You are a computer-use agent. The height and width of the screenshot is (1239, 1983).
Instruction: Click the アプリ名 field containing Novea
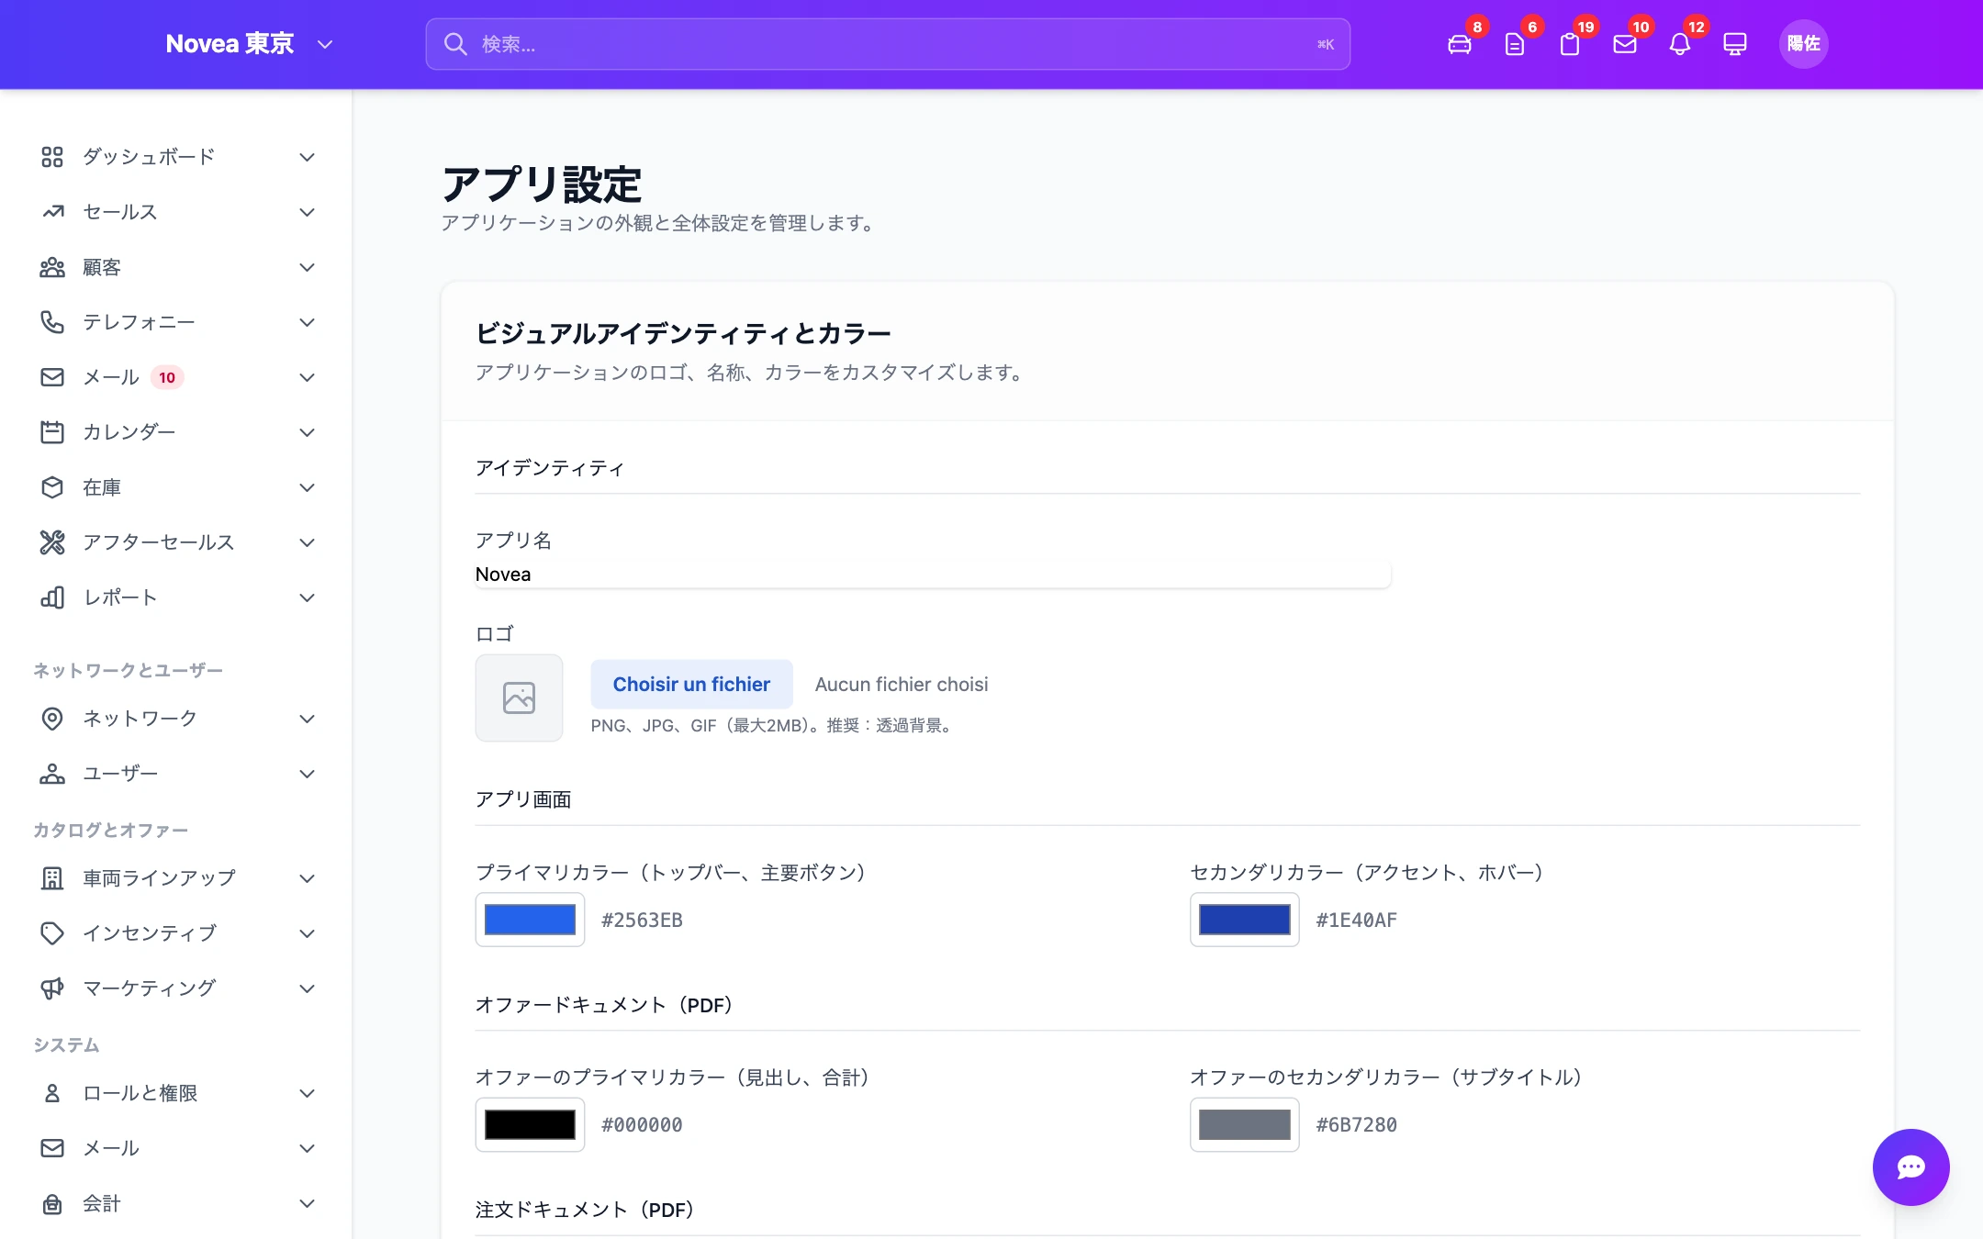point(933,575)
